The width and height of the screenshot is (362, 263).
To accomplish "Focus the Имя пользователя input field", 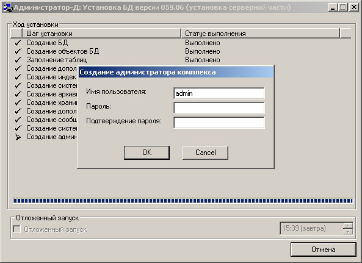I will pos(219,93).
